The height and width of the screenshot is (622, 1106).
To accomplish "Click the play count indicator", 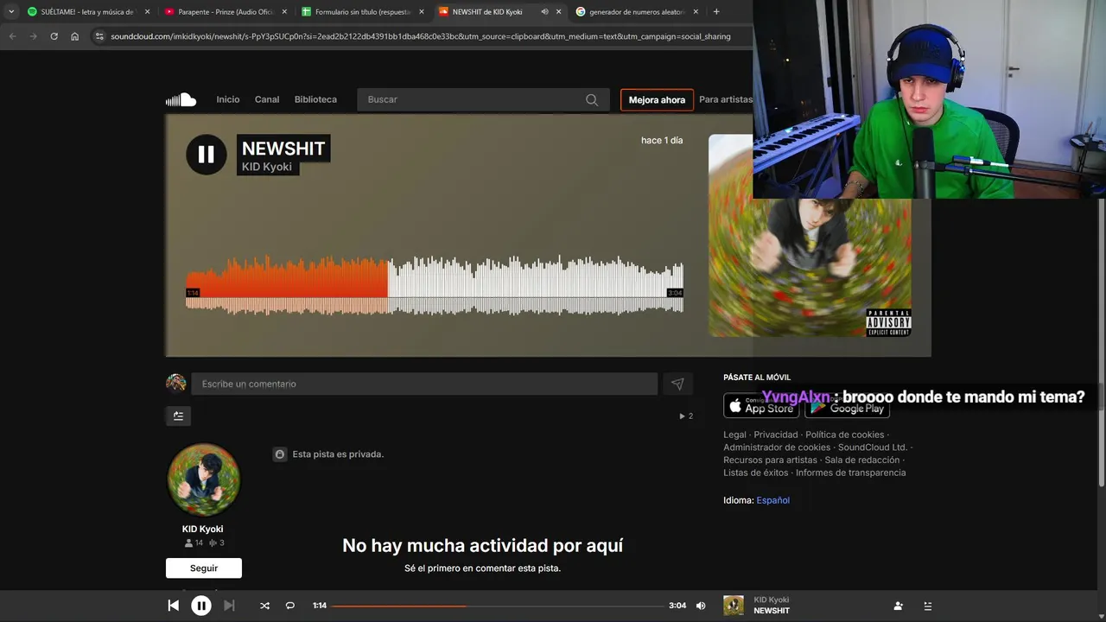I will 686,416.
